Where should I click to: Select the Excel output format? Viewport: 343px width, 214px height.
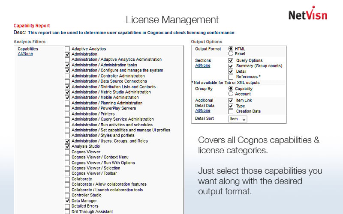click(x=231, y=54)
